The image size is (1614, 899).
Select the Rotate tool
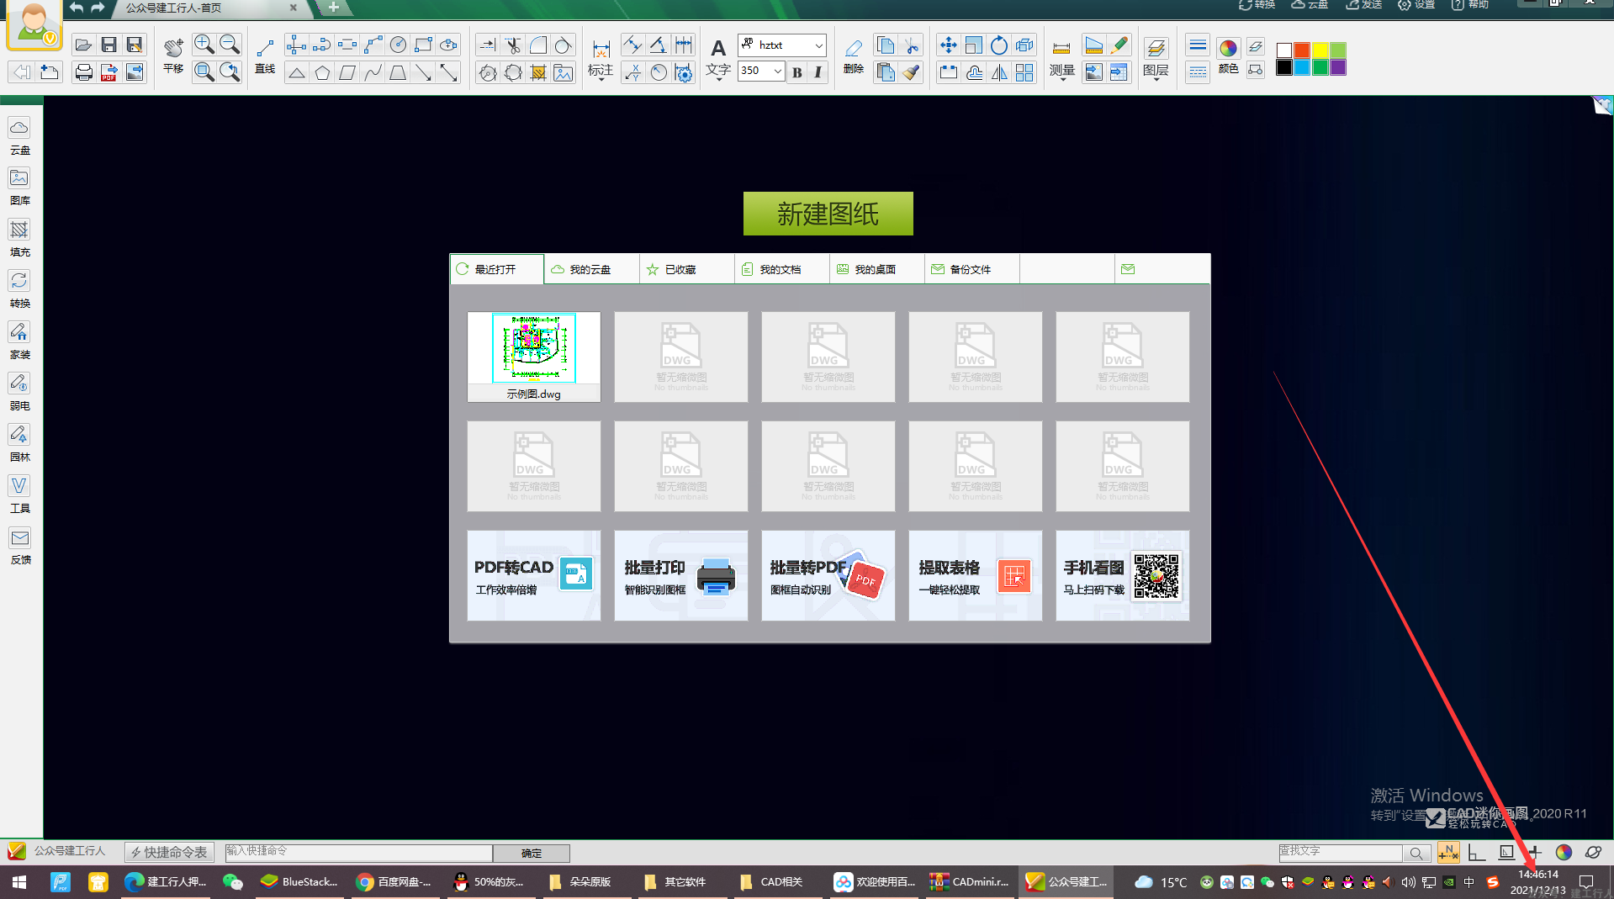999,45
